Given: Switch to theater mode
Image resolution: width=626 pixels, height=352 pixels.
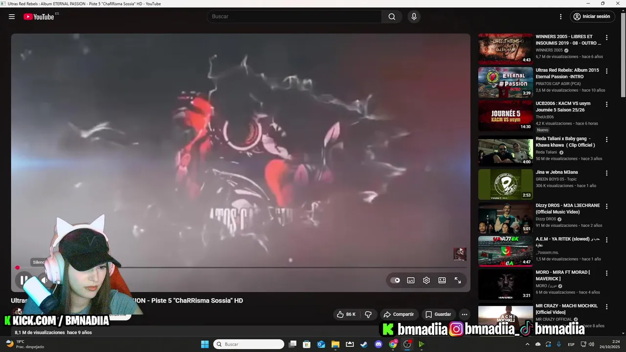Looking at the screenshot, I should pos(442,280).
